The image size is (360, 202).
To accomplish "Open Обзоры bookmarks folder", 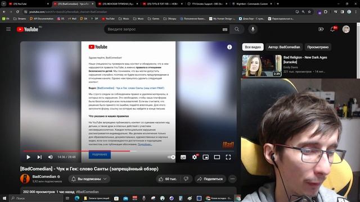I will pos(170,19).
